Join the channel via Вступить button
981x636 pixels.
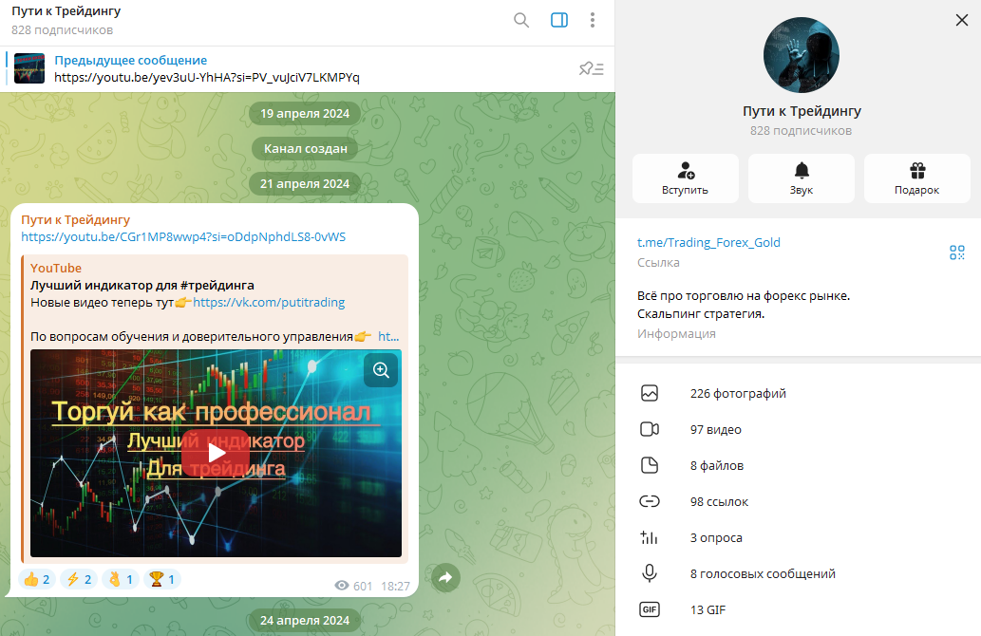click(x=685, y=178)
